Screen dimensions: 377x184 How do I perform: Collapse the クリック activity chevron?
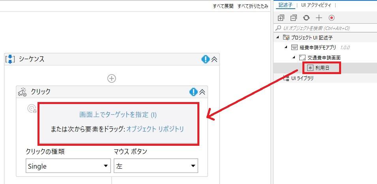point(203,92)
